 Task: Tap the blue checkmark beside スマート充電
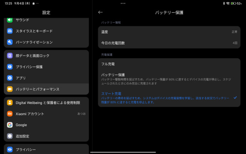click(235, 97)
